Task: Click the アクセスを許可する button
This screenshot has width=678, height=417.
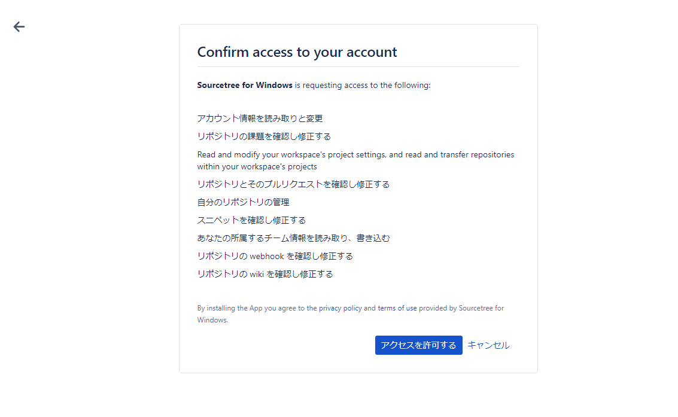Action: coord(418,345)
